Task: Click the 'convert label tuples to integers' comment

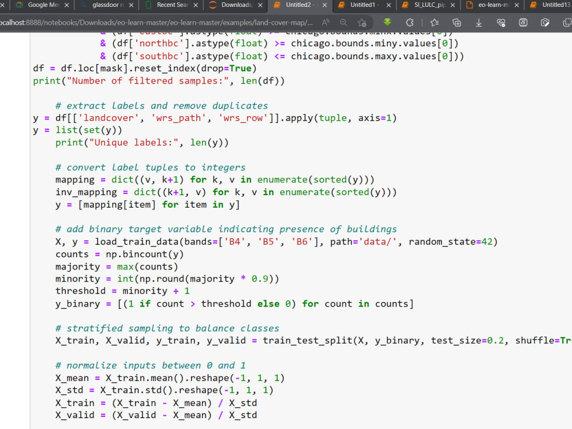Action: point(150,168)
